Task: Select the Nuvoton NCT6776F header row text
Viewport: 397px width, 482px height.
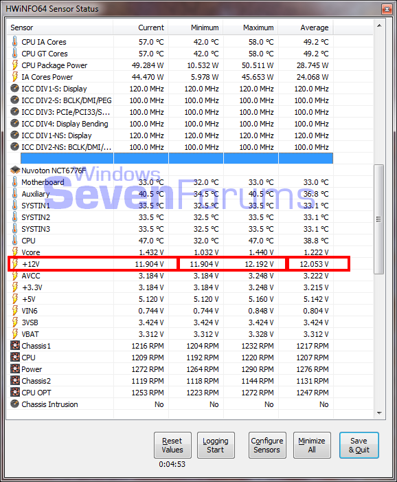Action: 54,171
